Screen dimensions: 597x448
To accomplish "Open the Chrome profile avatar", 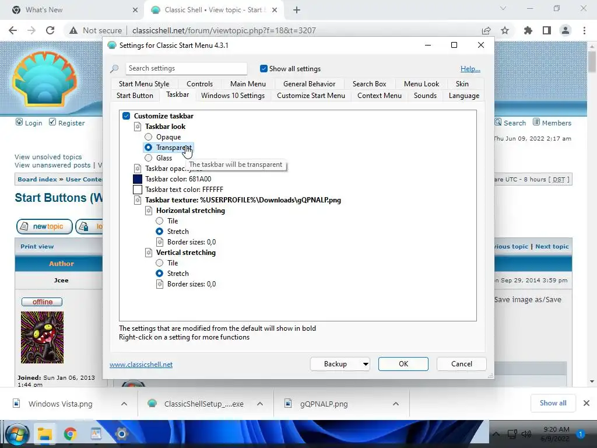I will [566, 30].
